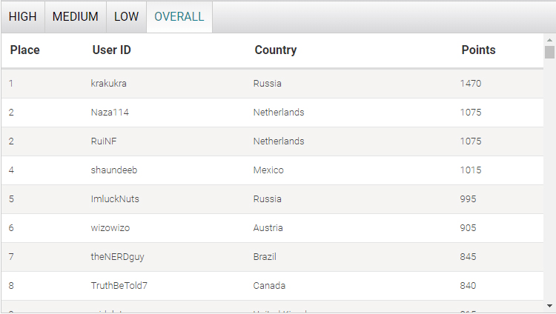Click user ID ImluckNuts
Screen dimensions: 556x314
tap(115, 198)
